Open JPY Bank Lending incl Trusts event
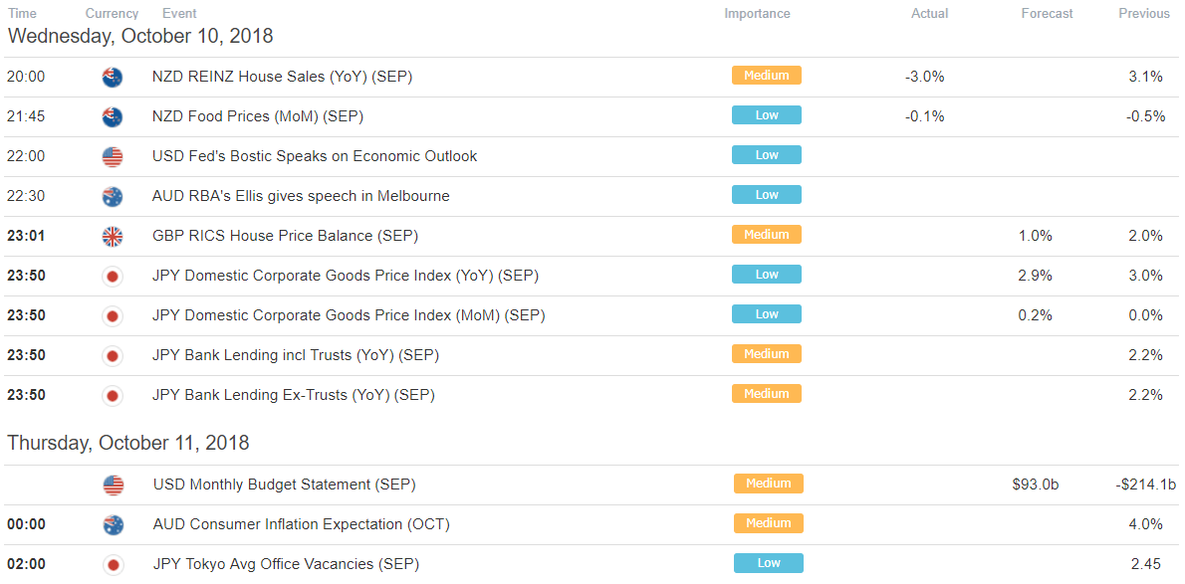 click(296, 355)
